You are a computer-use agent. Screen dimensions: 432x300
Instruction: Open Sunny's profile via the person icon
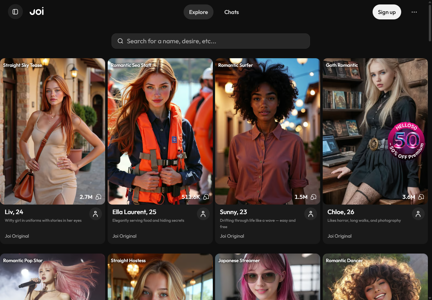tap(311, 214)
